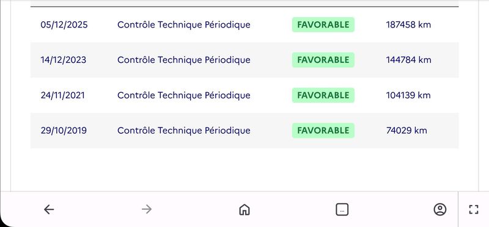Click the FAVORABLE badge for 05/12/2025
Viewport: 489px width, 227px height.
[323, 24]
